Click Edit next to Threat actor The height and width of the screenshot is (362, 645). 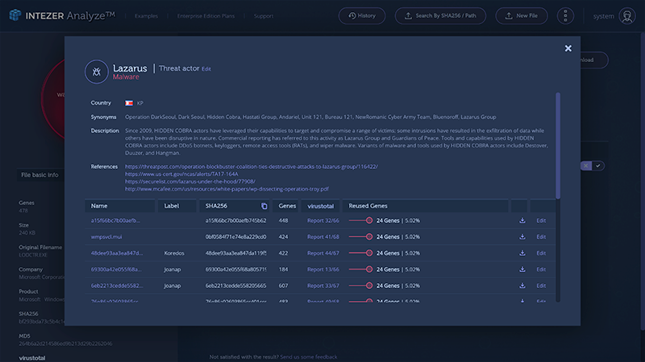[x=206, y=69]
